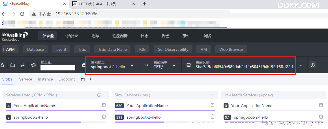The image size is (328, 129).
Task: Select the Istio Data Plane dashboard
Action: click(x=113, y=49)
